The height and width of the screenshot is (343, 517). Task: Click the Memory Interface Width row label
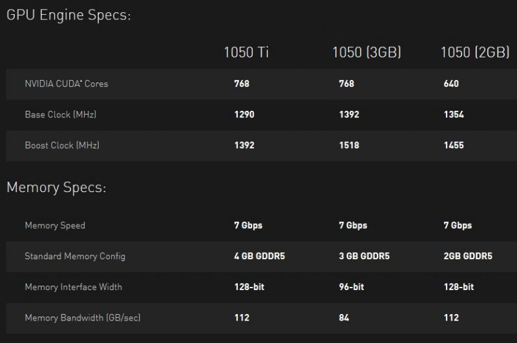click(x=73, y=287)
